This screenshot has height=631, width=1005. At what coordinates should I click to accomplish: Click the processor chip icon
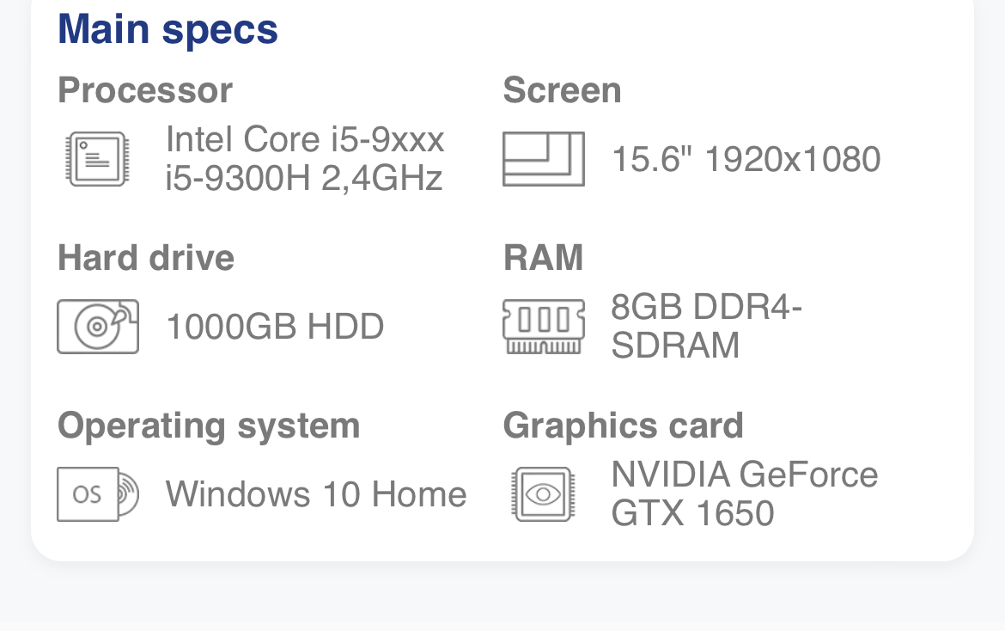[x=97, y=159]
